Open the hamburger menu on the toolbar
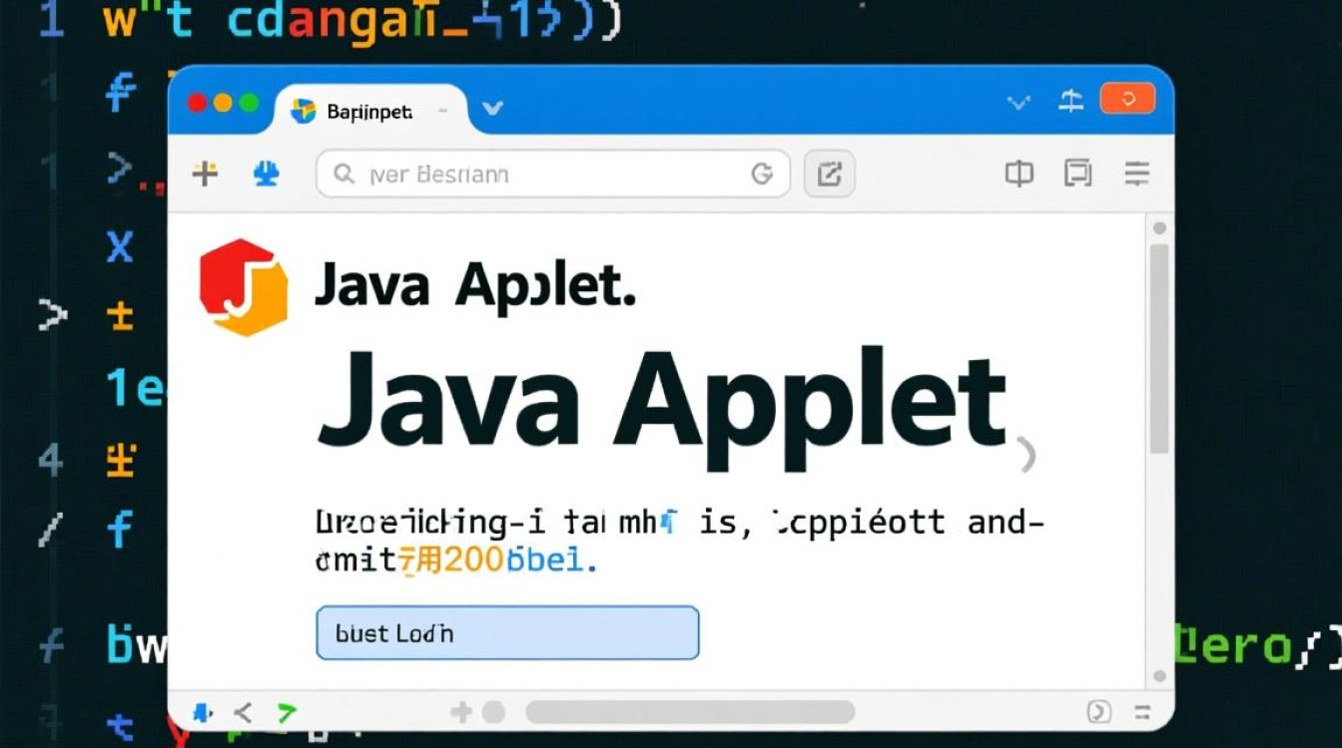This screenshot has height=748, width=1342. (x=1135, y=173)
